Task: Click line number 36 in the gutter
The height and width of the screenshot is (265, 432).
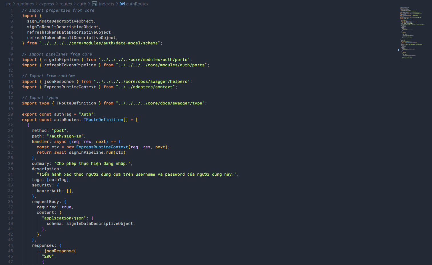Action: 10,202
